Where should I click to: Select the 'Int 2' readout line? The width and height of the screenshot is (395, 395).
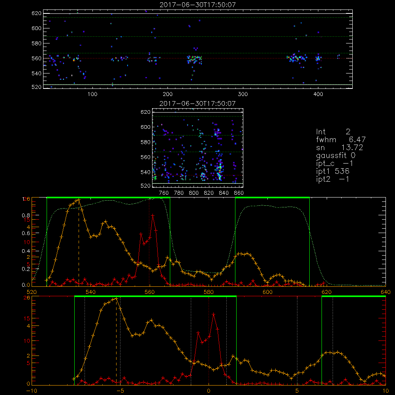tap(333, 132)
